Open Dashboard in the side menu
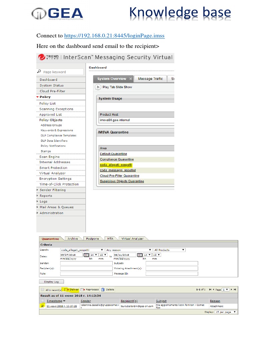This screenshot has width=256, height=341. [48, 80]
